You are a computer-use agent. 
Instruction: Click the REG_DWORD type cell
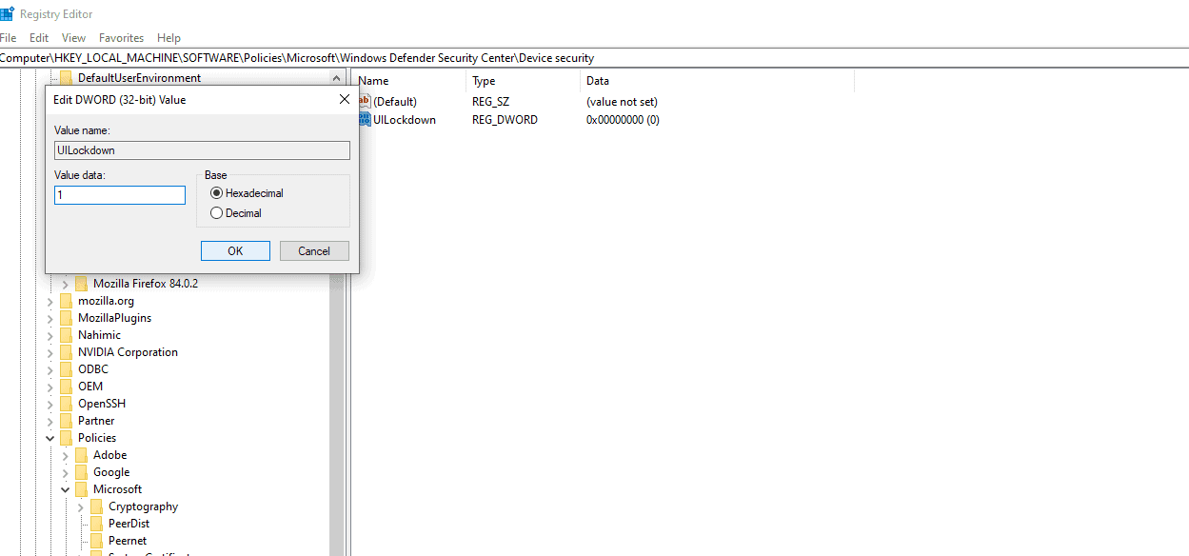pyautogui.click(x=505, y=120)
